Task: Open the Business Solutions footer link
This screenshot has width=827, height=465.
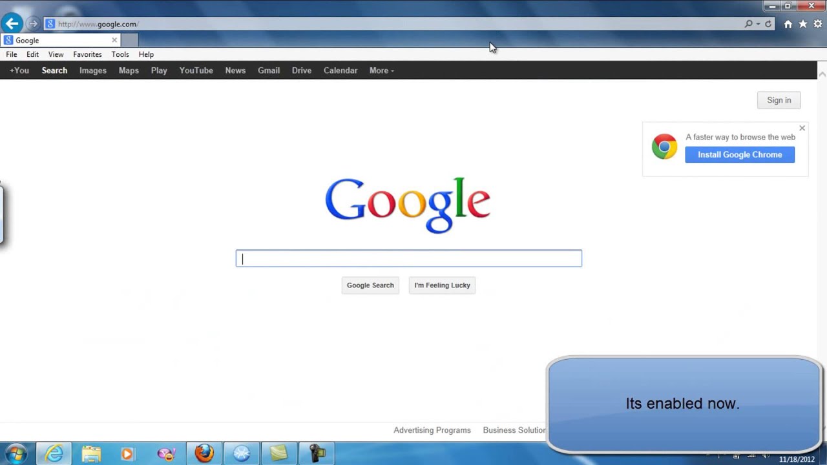Action: point(514,430)
